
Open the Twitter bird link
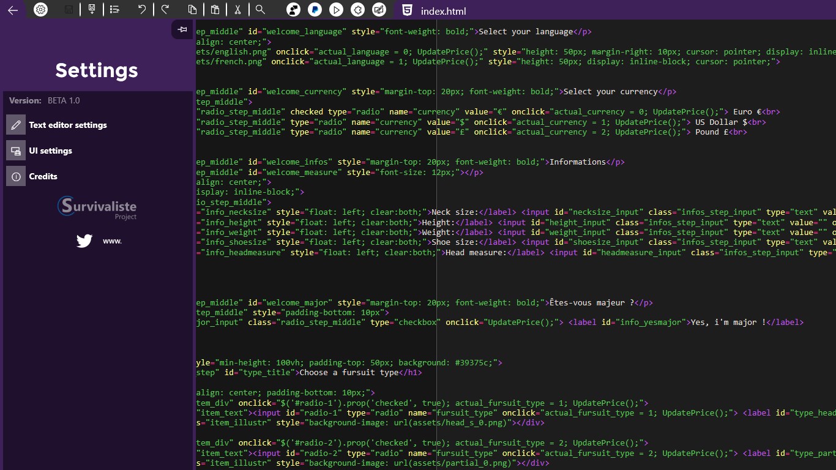pyautogui.click(x=84, y=241)
